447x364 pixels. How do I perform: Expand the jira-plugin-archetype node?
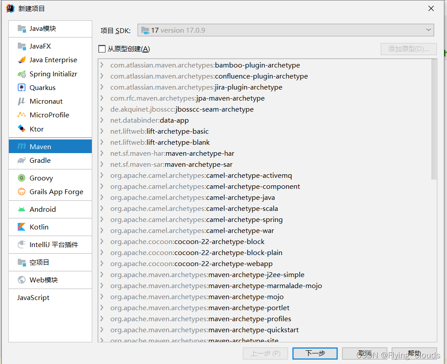(102, 87)
